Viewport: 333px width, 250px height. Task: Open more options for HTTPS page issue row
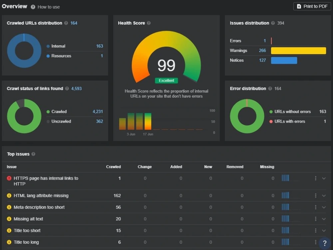coord(316,178)
